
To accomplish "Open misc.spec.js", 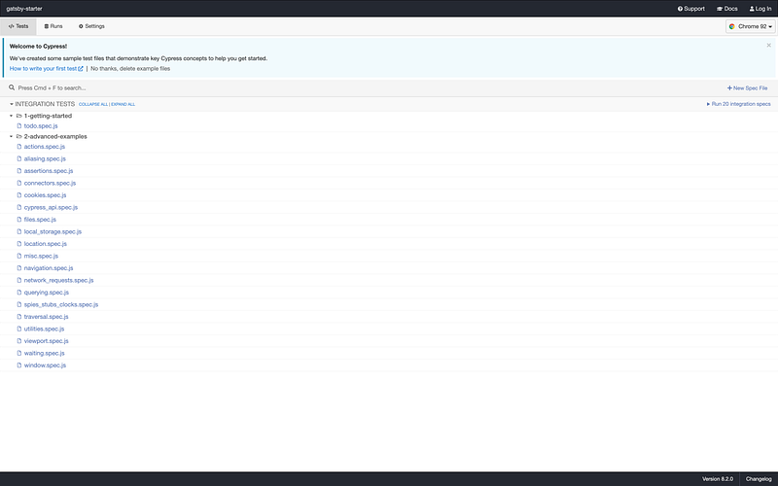I will [41, 256].
